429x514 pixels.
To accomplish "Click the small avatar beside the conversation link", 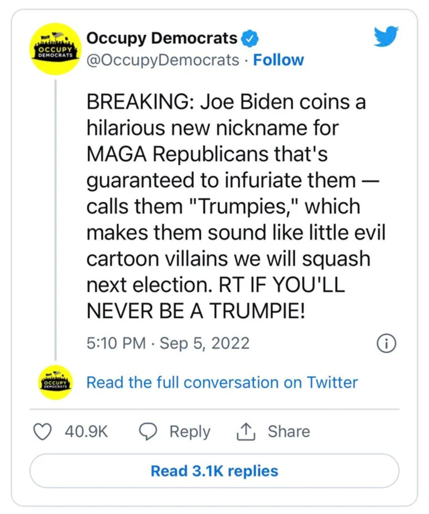I will (x=55, y=382).
